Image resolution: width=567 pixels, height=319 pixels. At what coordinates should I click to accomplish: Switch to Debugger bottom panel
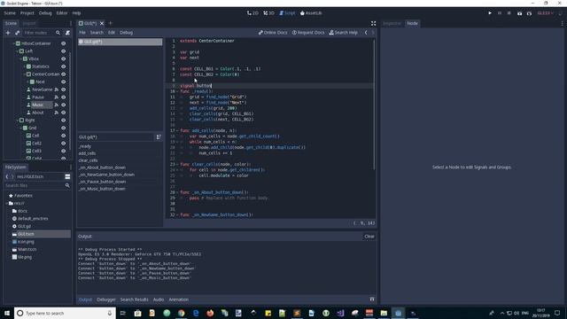[106, 300]
